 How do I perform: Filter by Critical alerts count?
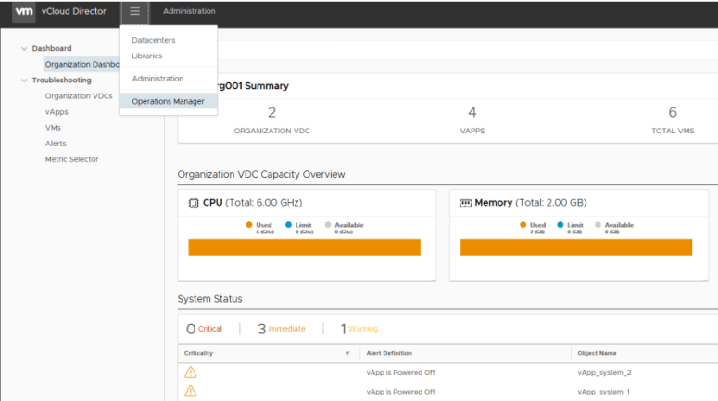point(205,329)
